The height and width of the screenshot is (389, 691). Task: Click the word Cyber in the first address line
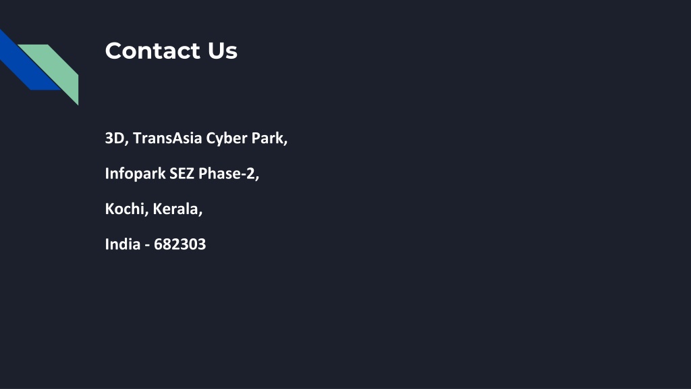227,139
